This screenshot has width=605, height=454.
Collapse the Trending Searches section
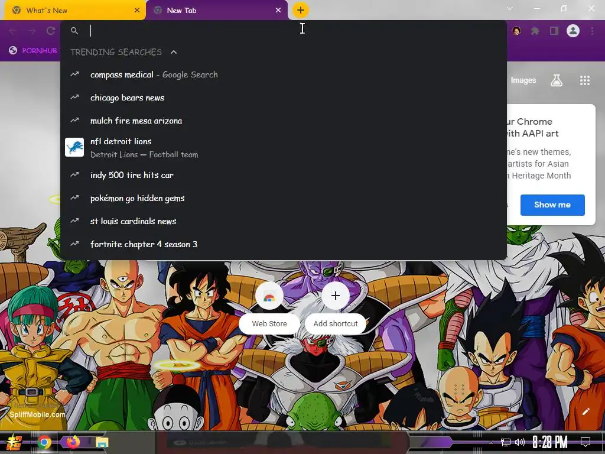tap(174, 52)
